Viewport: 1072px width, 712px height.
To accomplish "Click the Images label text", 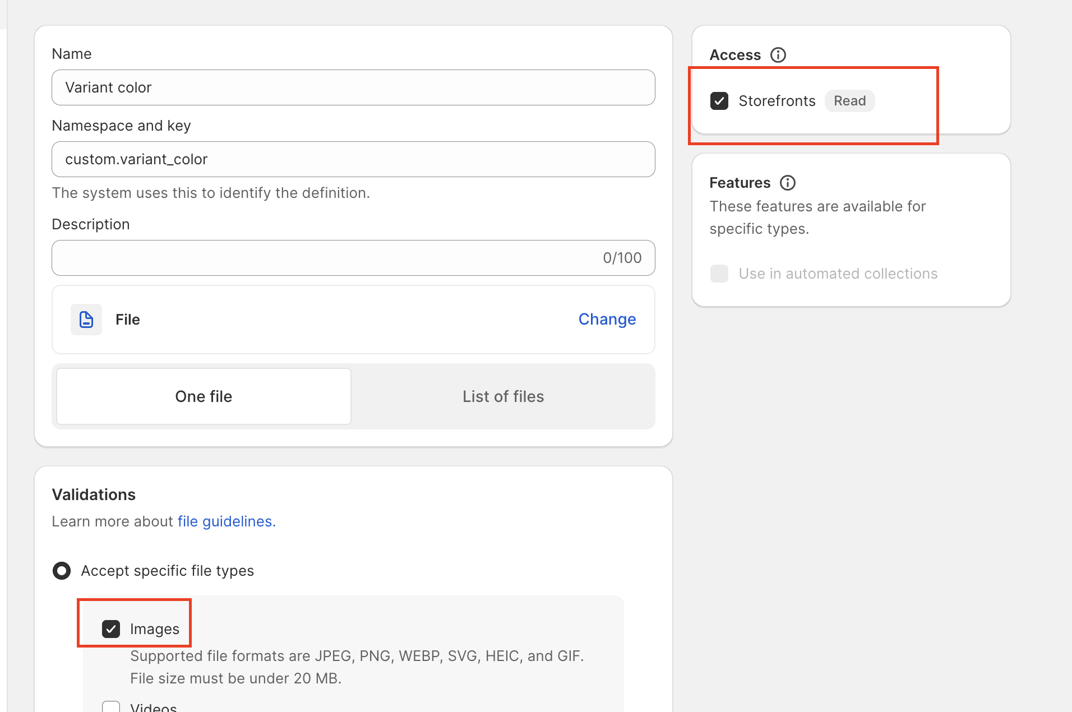I will point(155,629).
